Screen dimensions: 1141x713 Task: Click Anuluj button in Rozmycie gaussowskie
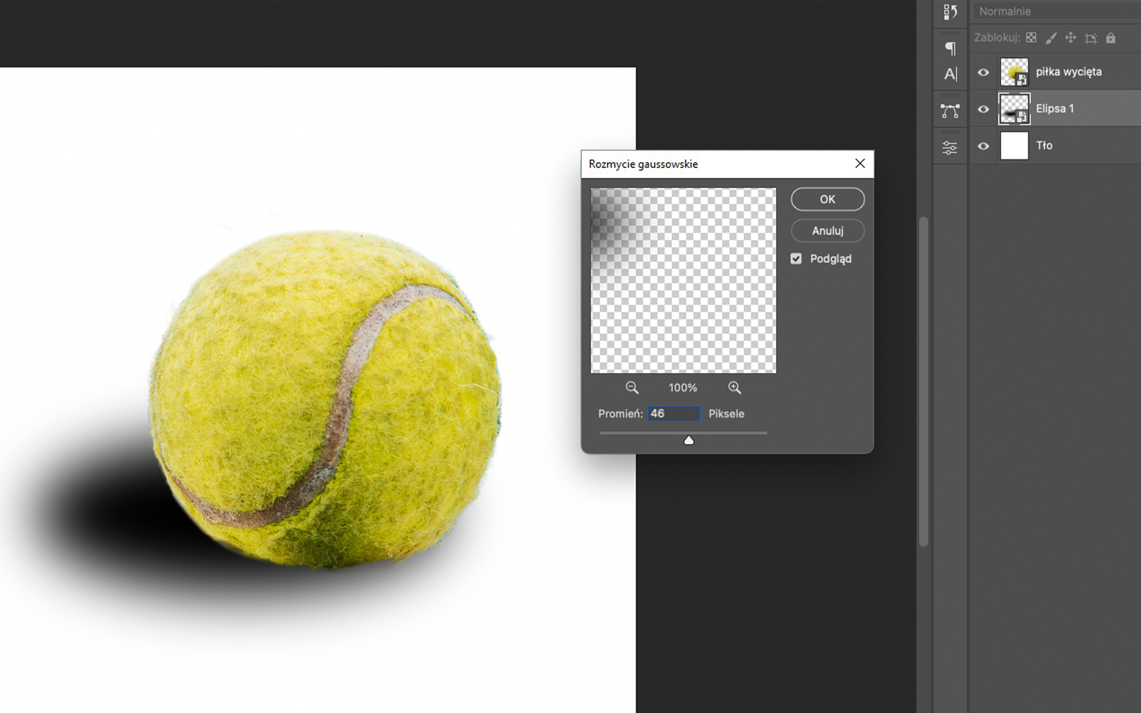click(x=827, y=231)
